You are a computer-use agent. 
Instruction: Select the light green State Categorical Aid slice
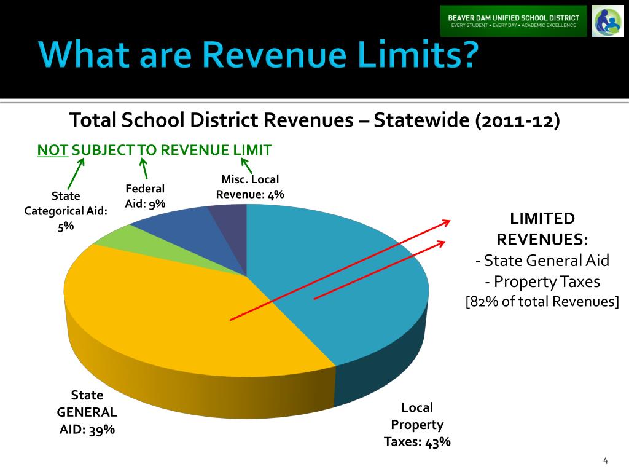160,246
